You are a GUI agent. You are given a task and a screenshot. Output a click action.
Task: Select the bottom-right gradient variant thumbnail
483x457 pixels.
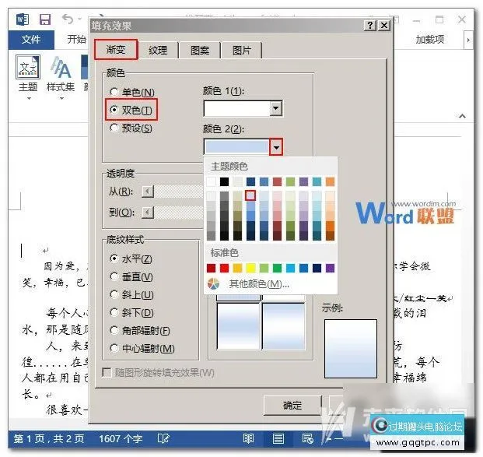(283, 326)
